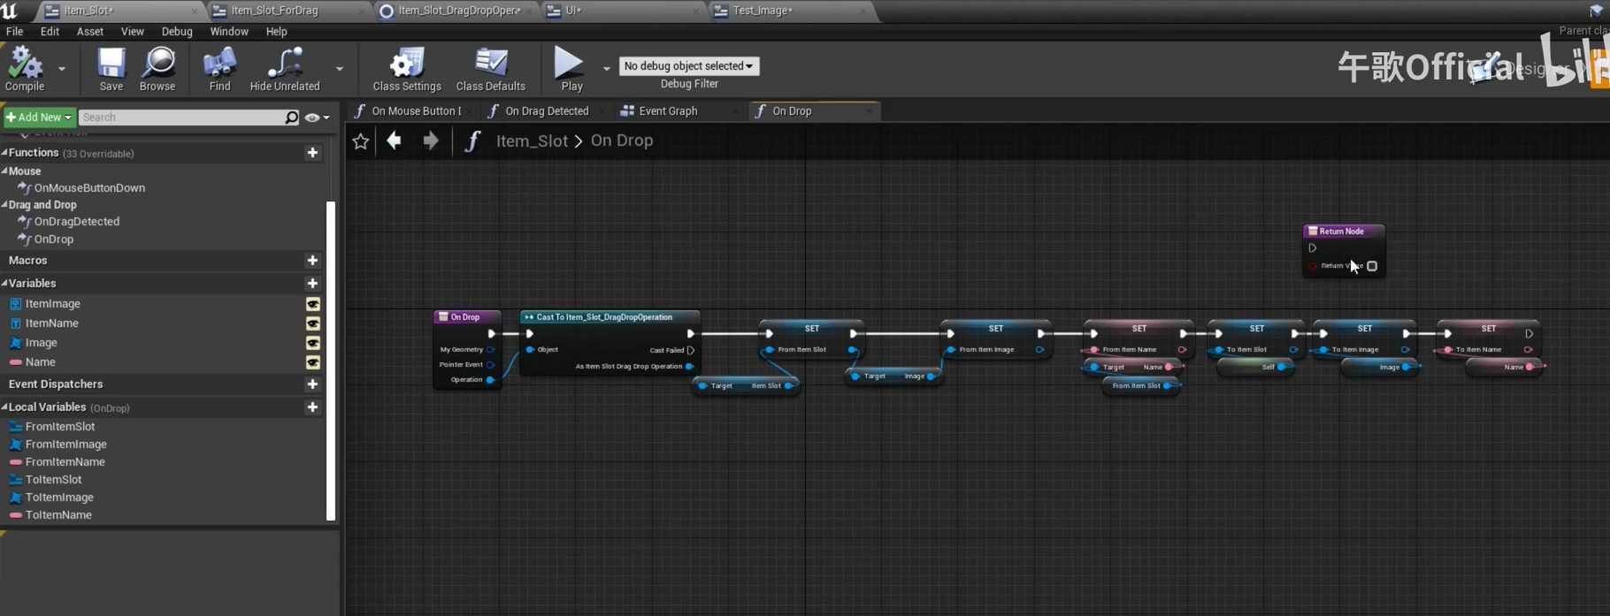Open Hide Unrelated options dropdown arrow
1610x616 pixels.
pos(339,68)
